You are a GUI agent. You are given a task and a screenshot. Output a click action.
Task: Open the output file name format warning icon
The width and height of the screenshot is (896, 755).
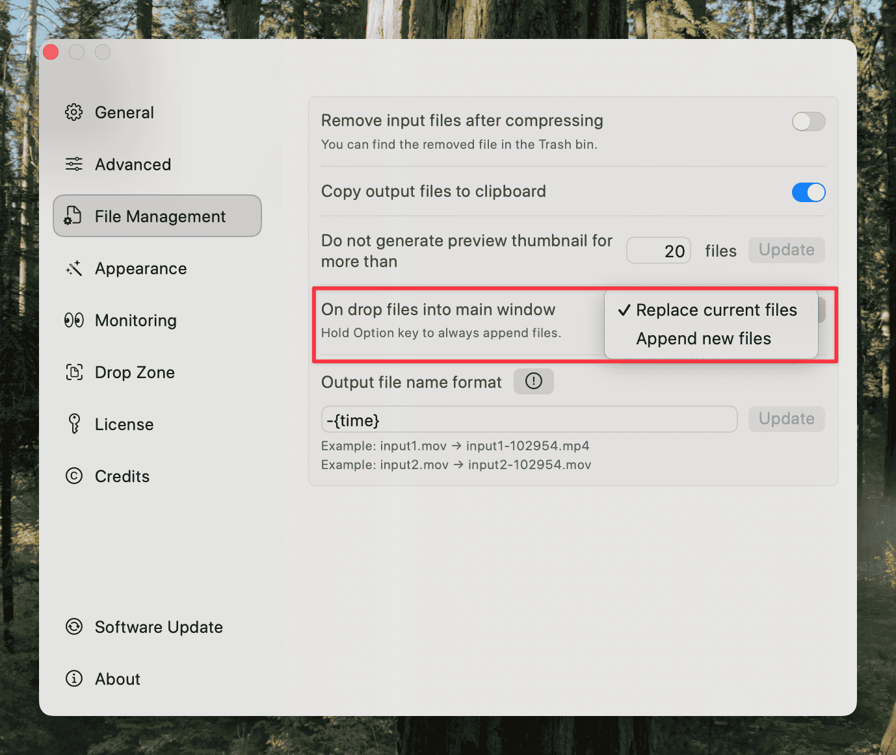point(533,381)
